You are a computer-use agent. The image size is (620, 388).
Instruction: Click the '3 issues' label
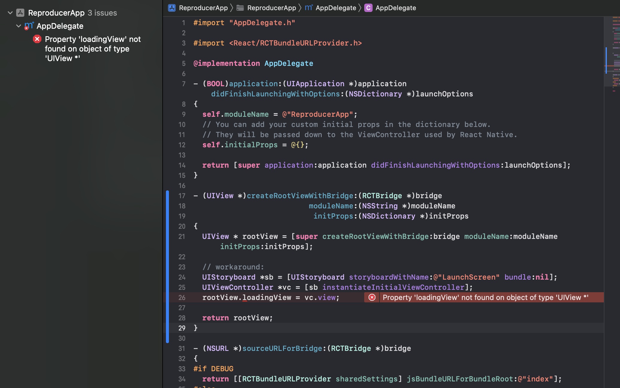tap(102, 13)
